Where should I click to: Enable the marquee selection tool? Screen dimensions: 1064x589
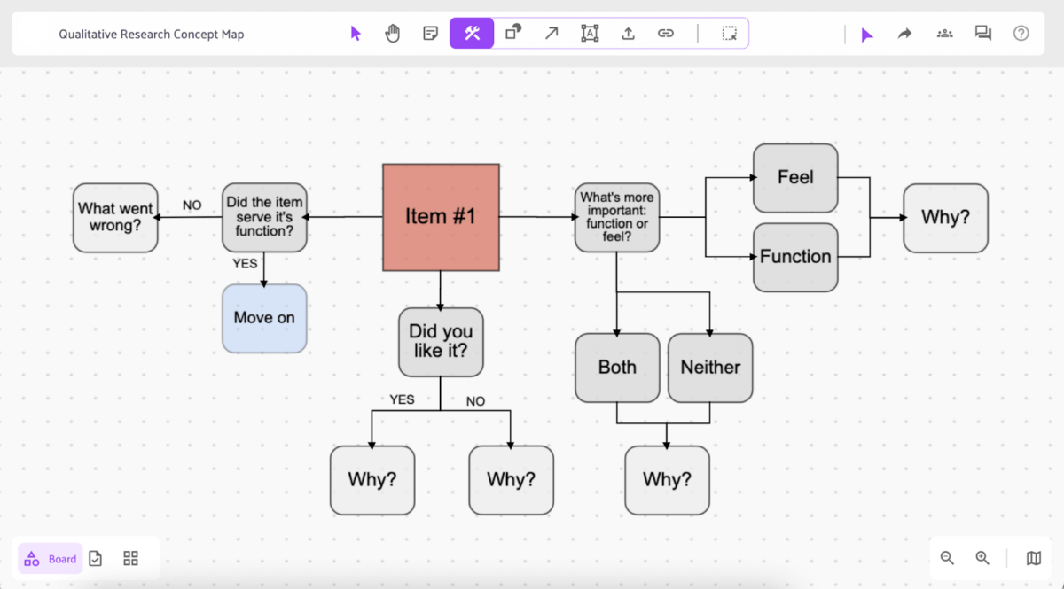(x=729, y=33)
